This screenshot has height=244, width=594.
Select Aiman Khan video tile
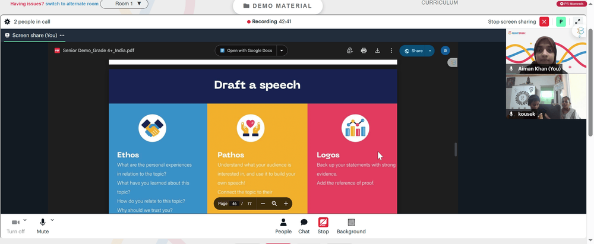546,51
